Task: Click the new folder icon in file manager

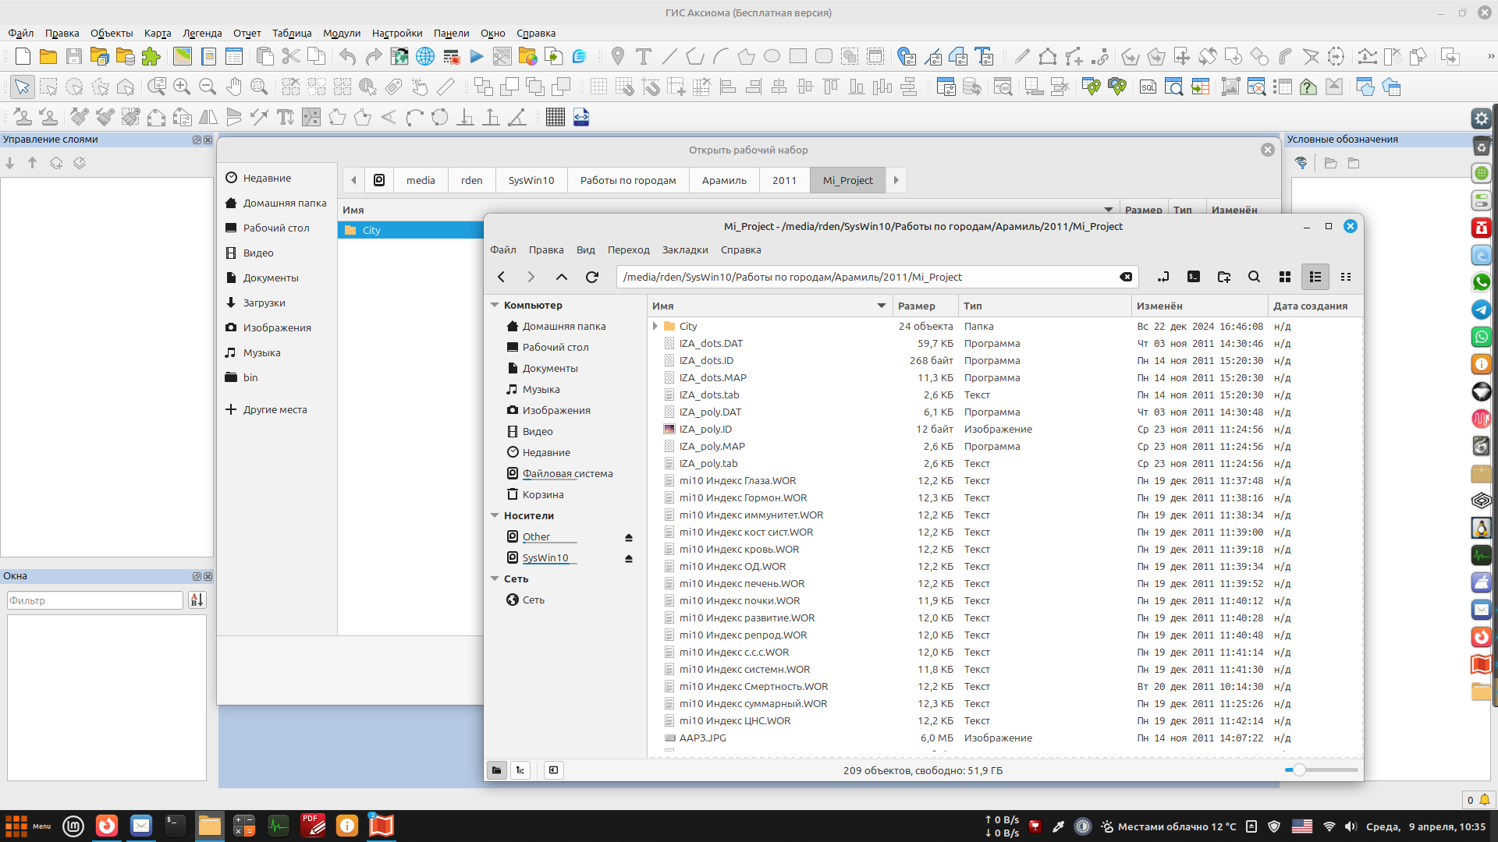Action: click(1223, 277)
